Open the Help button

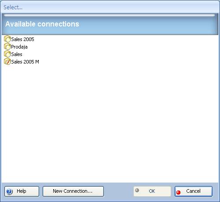tap(22, 191)
